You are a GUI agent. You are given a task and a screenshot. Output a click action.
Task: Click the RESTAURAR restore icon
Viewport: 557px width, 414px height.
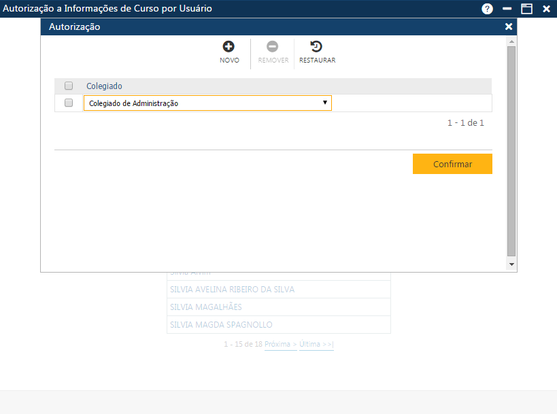(x=316, y=47)
